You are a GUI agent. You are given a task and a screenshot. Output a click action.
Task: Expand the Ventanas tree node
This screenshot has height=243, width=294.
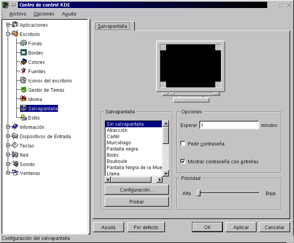pos(8,173)
